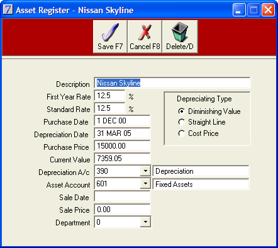Image resolution: width=278 pixels, height=248 pixels.
Task: Click the Depreciation Date field
Action: click(x=122, y=133)
